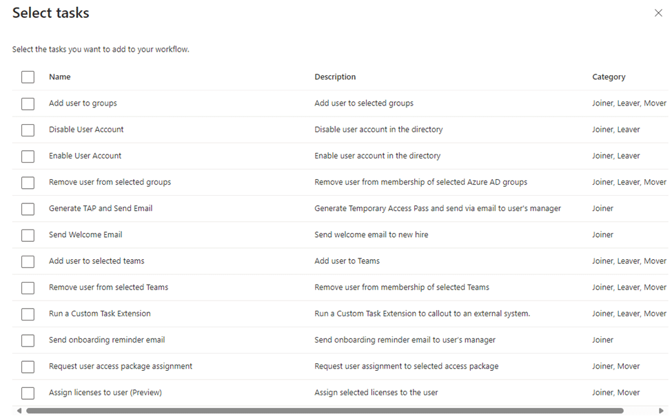Select the Send Welcome Email checkbox
This screenshot has height=419, width=672.
(28, 235)
